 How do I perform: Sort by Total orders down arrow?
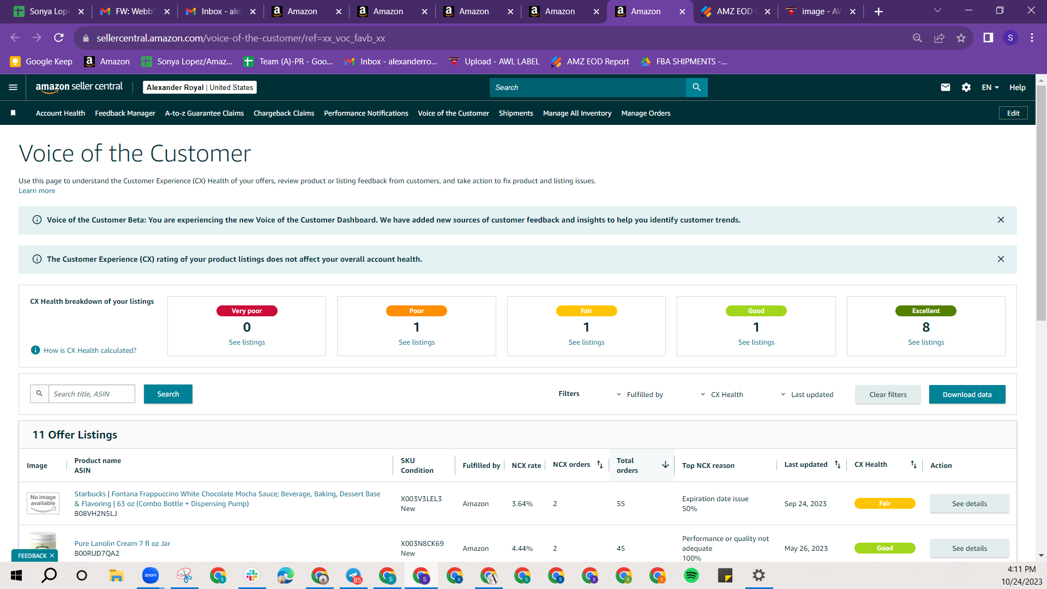pos(665,465)
